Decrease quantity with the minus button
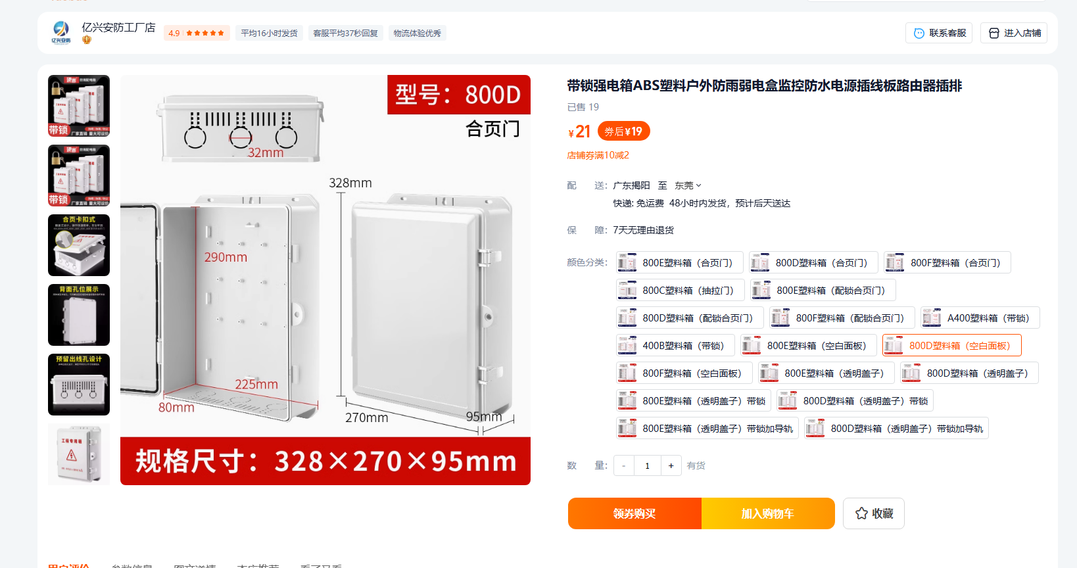The height and width of the screenshot is (568, 1077). tap(624, 465)
